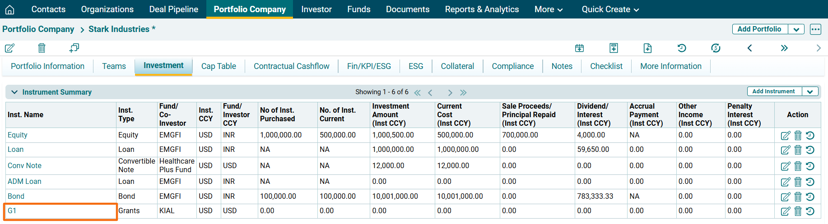Click the edit portfolio pencil icon in the toolbar
Screen dimensions: 828x224
9,48
